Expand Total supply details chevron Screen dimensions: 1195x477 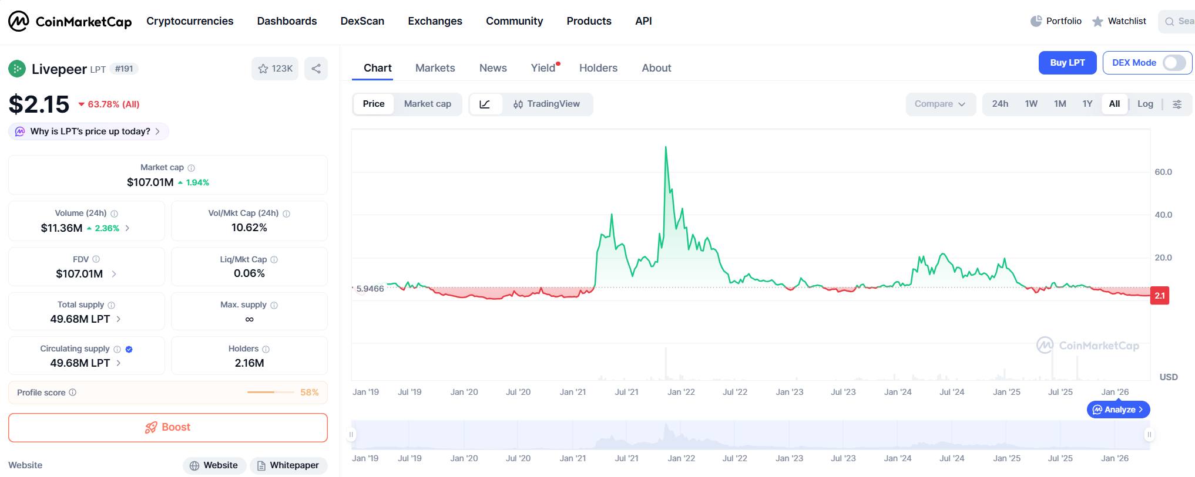coord(119,319)
